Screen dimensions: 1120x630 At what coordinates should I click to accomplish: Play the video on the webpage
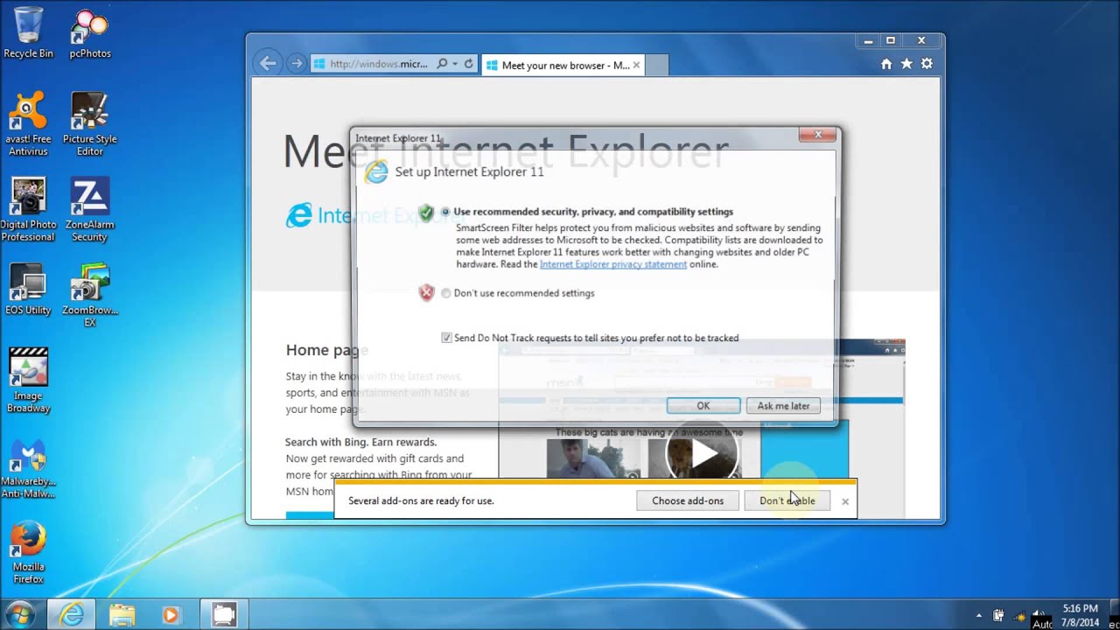pos(703,453)
